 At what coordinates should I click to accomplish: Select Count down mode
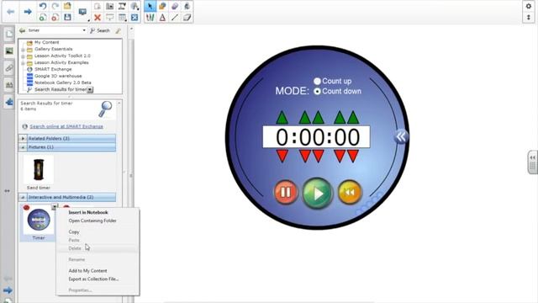(317, 92)
